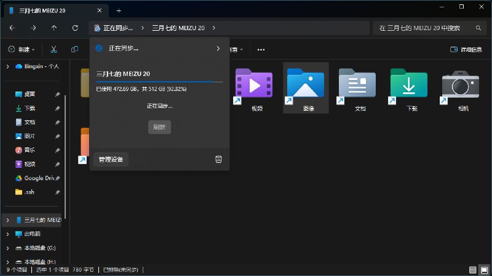This screenshot has height=276, width=492.
Task: Click the sync status icon in flyout
Action: 99,48
